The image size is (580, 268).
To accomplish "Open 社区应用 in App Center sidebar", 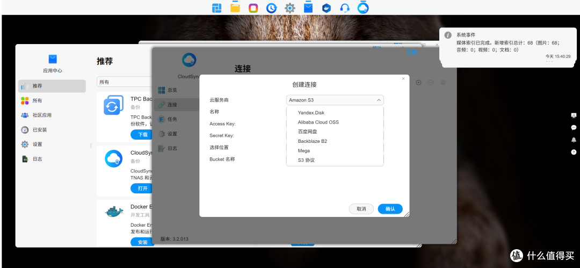I will pos(52,115).
